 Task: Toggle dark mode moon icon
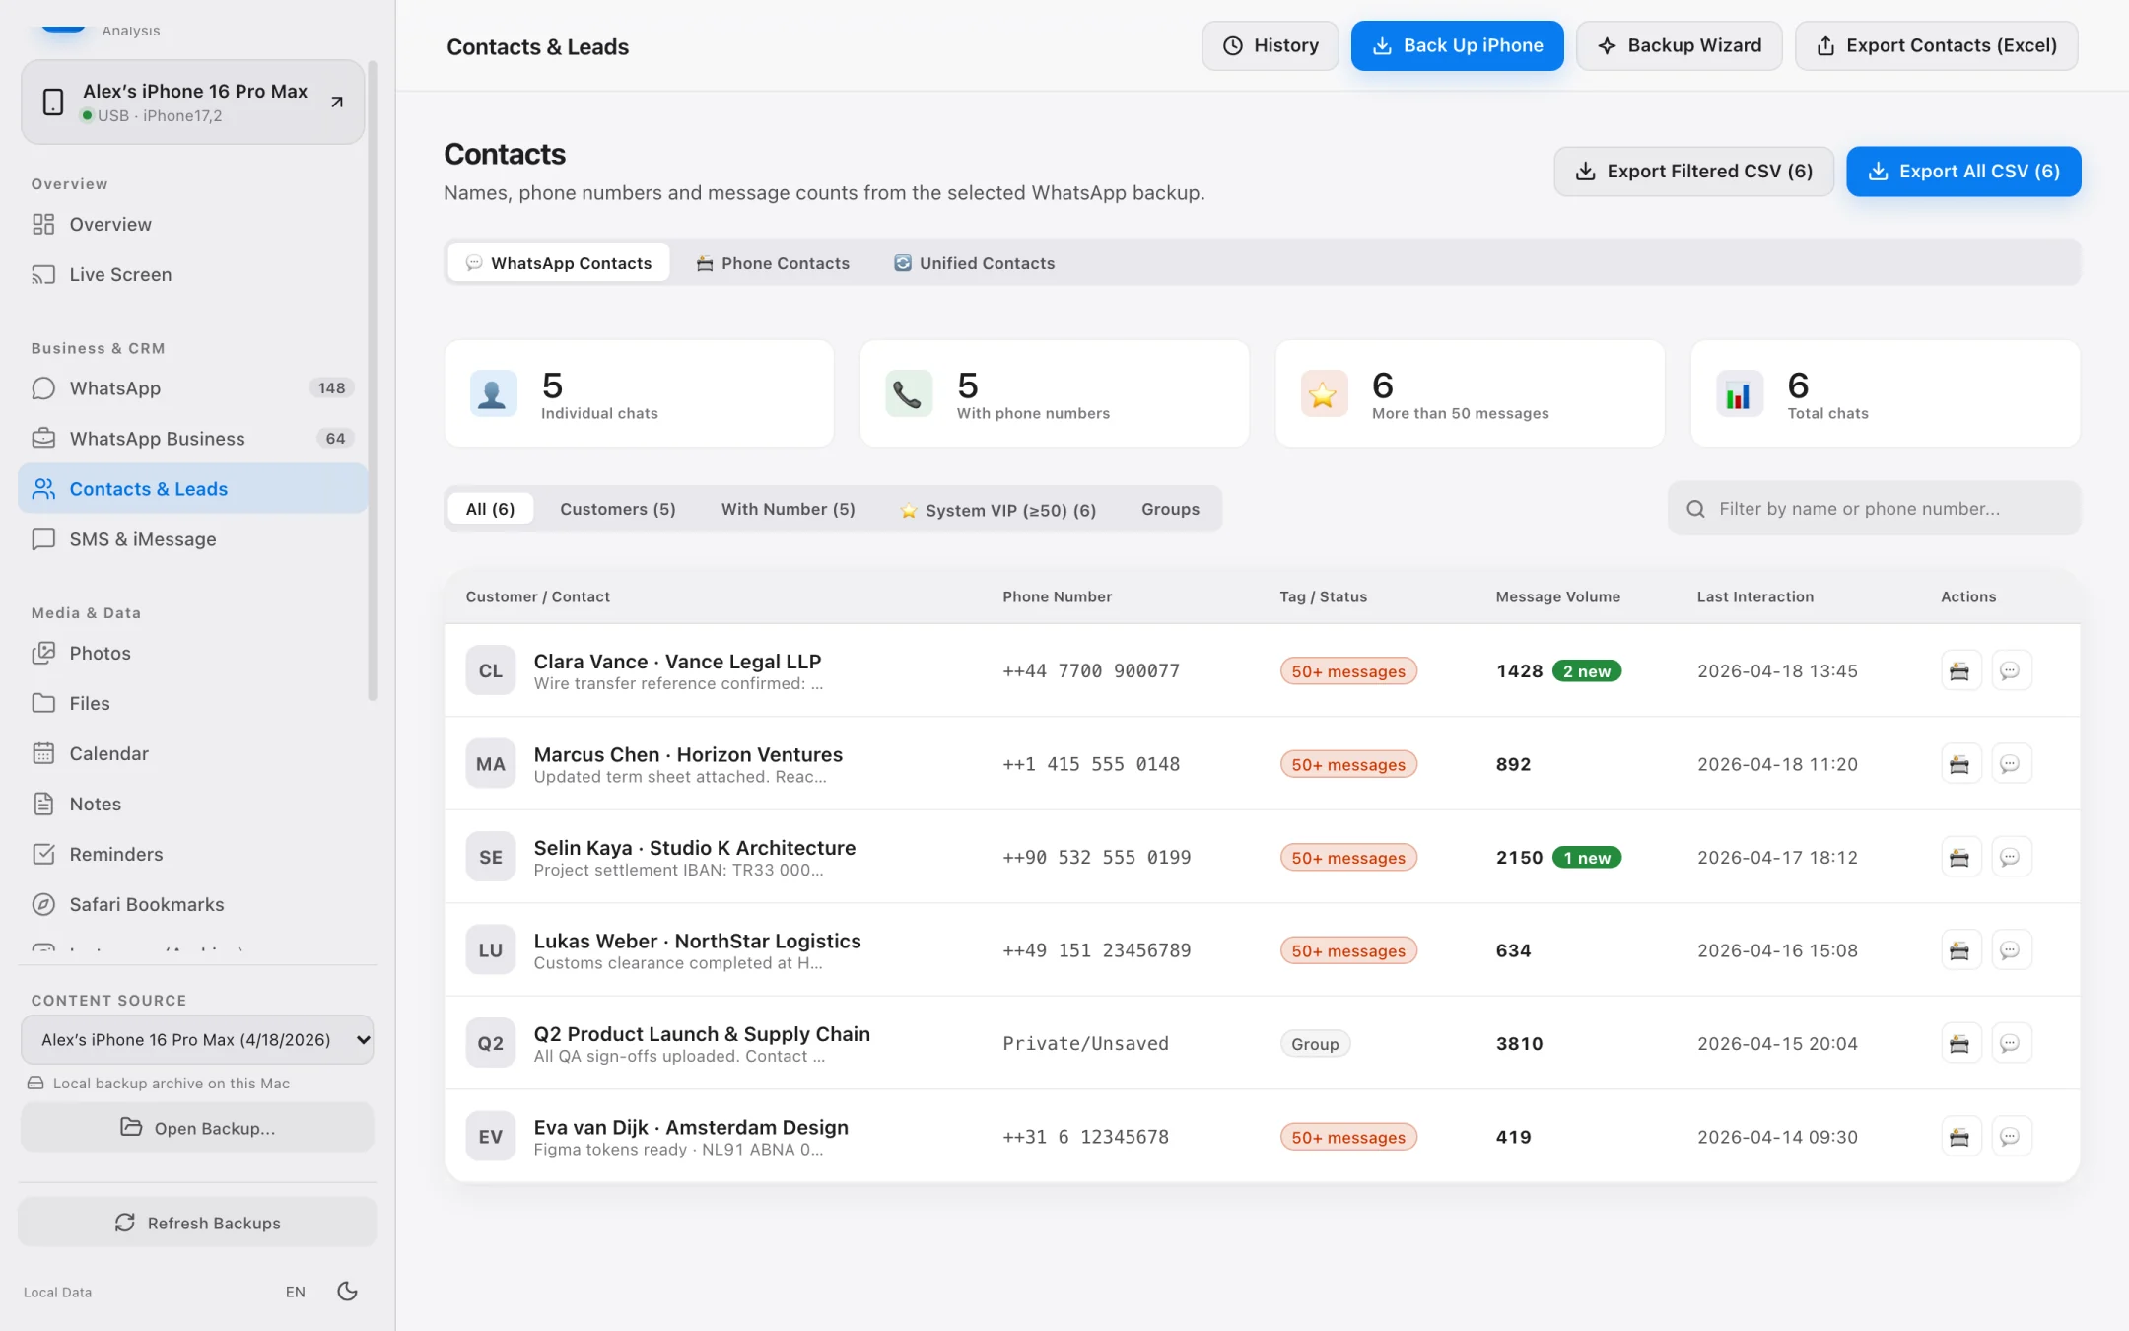[347, 1292]
